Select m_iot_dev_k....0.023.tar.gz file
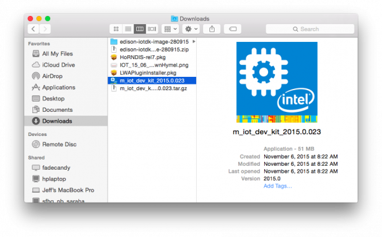This screenshot has width=382, height=237. point(152,88)
